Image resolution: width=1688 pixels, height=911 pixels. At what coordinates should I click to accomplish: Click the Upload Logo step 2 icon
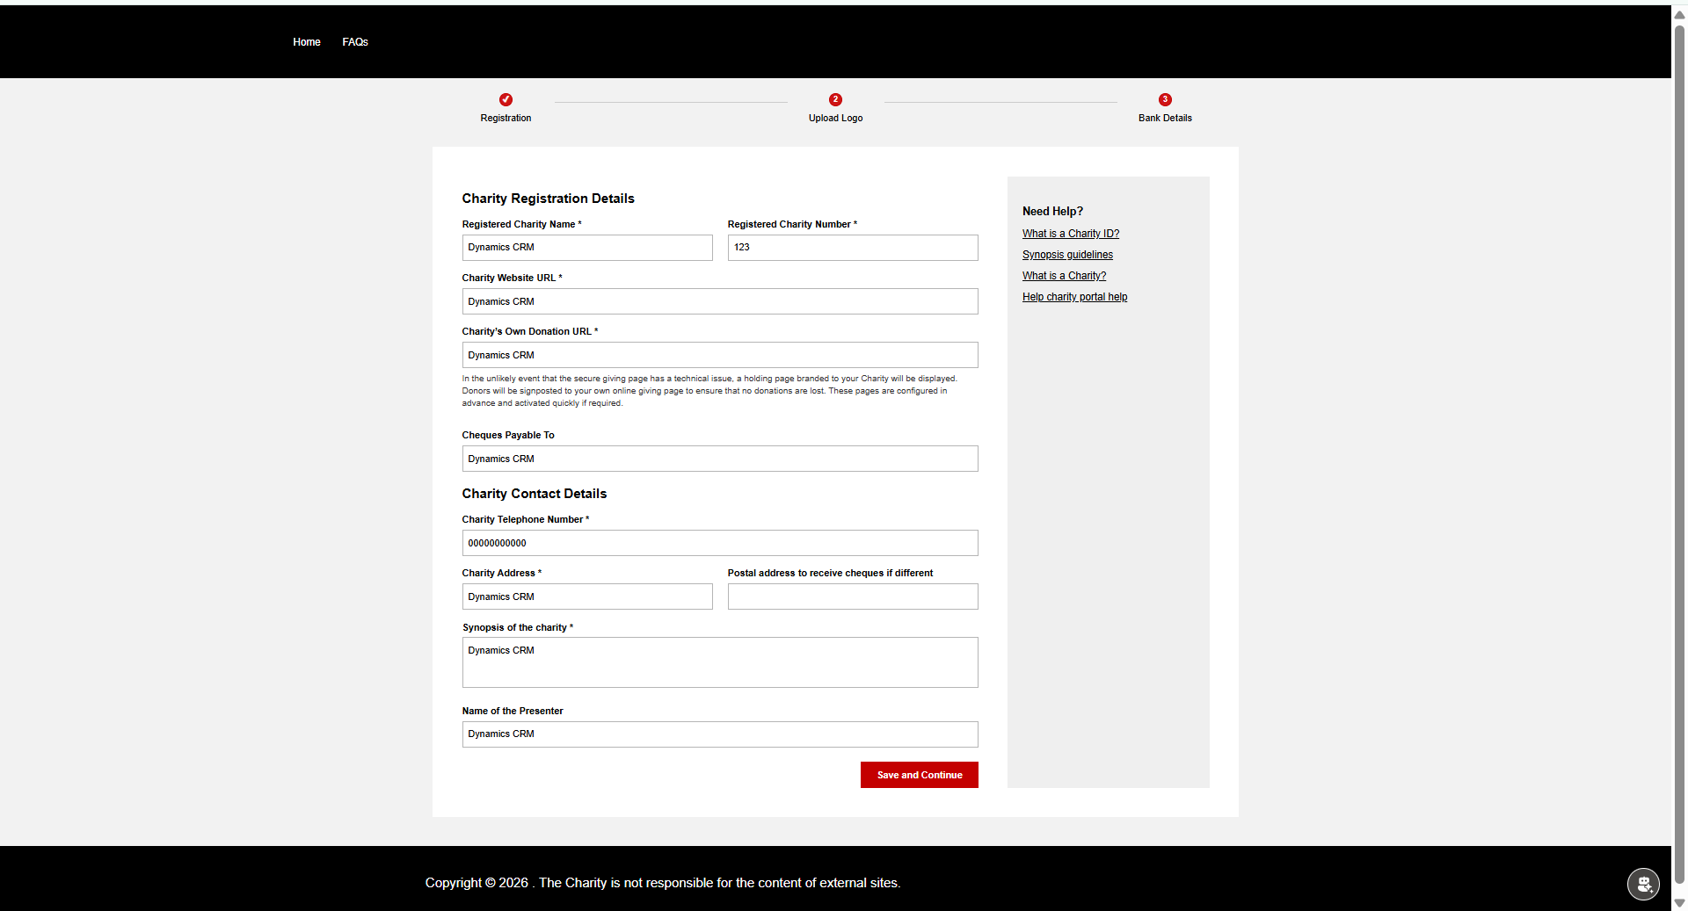pyautogui.click(x=835, y=99)
